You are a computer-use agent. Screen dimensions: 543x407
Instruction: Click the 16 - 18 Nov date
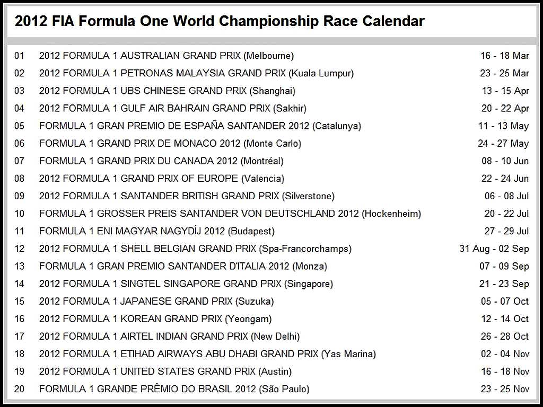(x=505, y=371)
